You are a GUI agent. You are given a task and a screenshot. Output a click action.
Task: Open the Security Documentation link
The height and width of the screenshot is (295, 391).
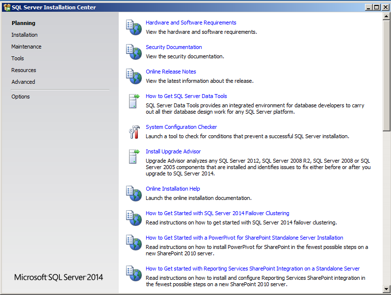[x=174, y=47]
